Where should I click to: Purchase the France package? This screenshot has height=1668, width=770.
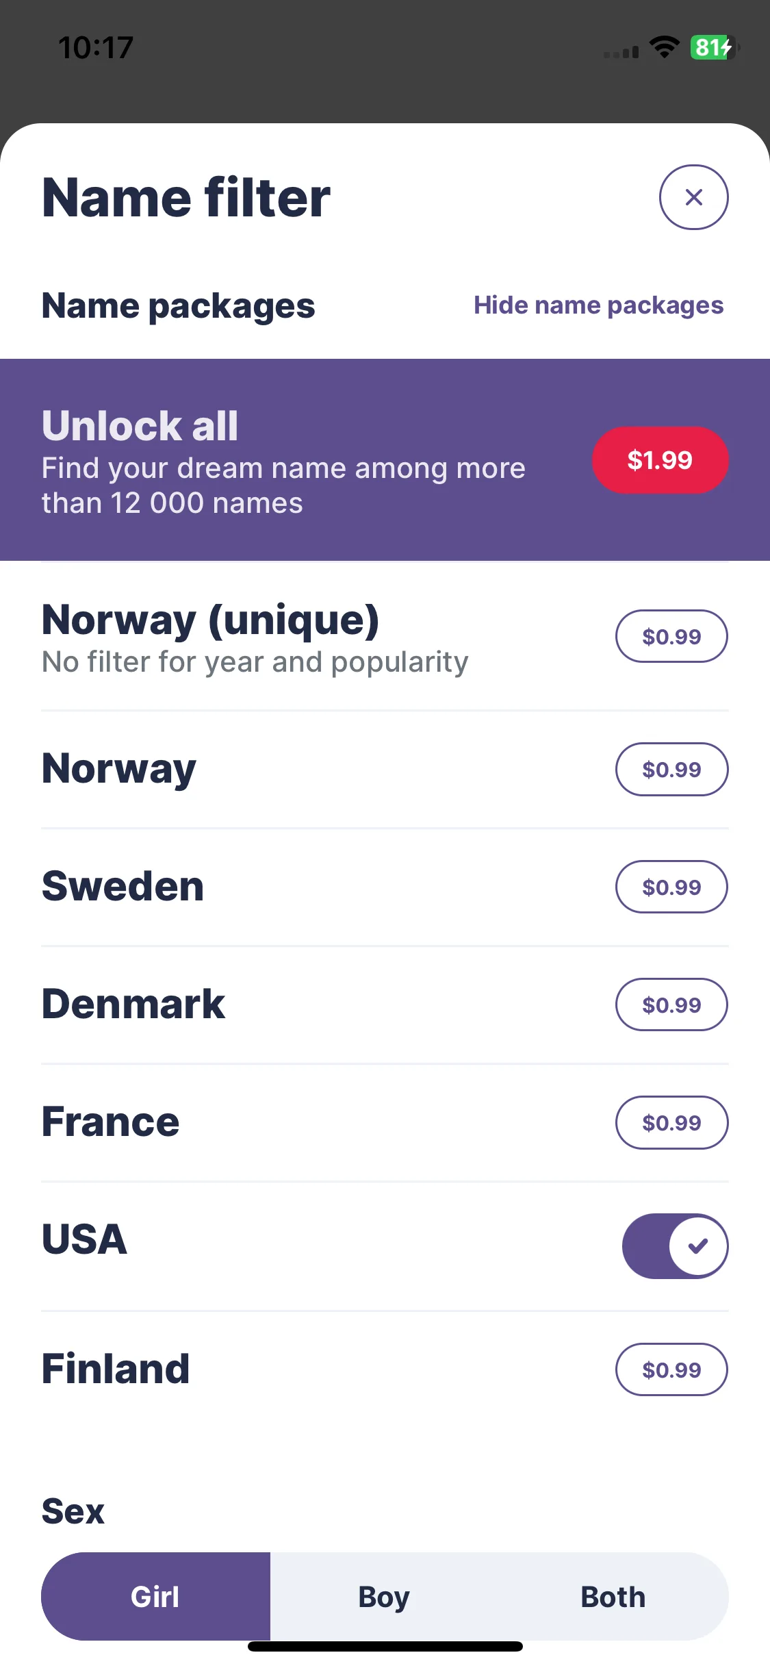click(x=671, y=1122)
